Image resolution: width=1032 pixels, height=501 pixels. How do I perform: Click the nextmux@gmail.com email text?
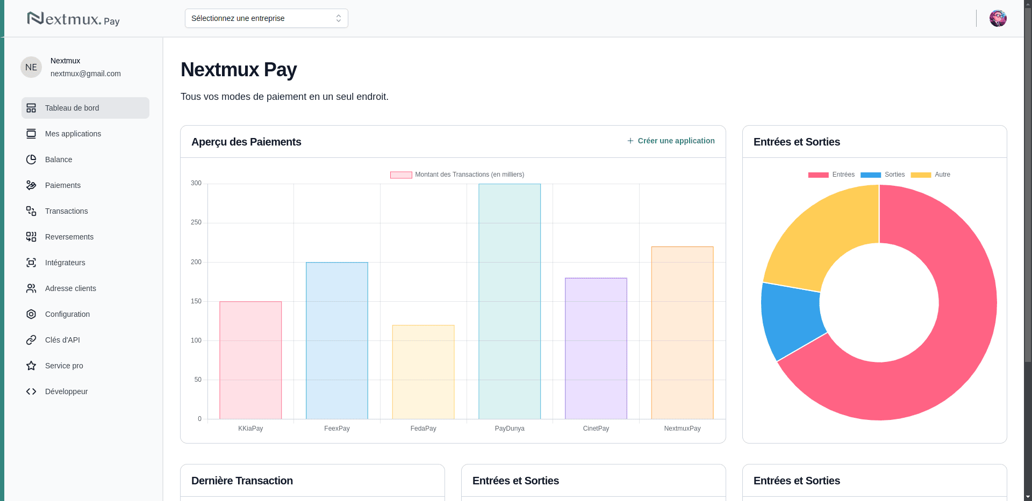(x=85, y=74)
